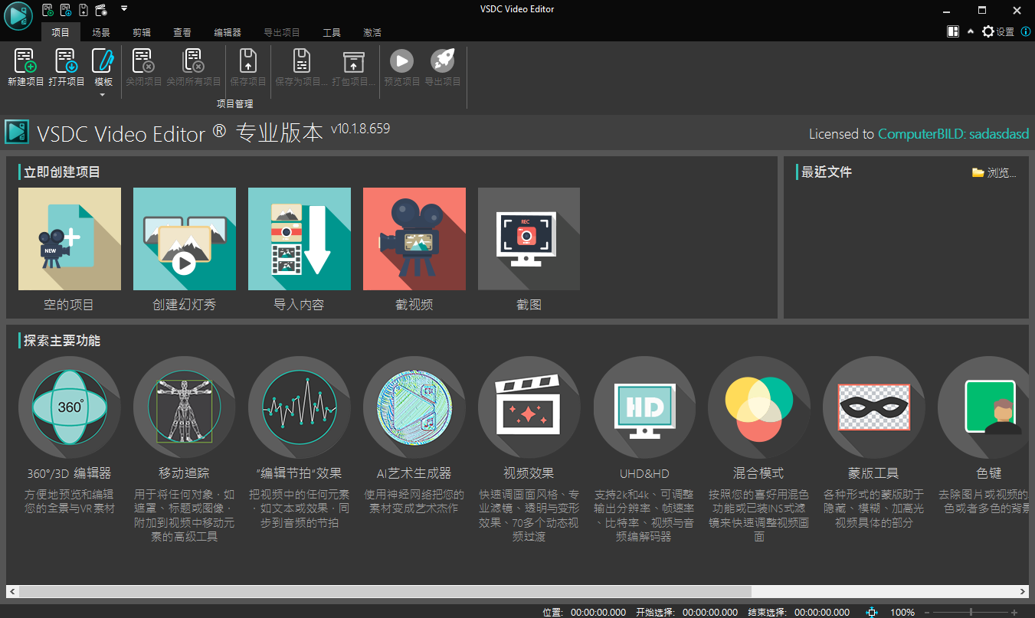Switch to the 场景 ribbon tab
The image size is (1035, 618).
[x=101, y=32]
